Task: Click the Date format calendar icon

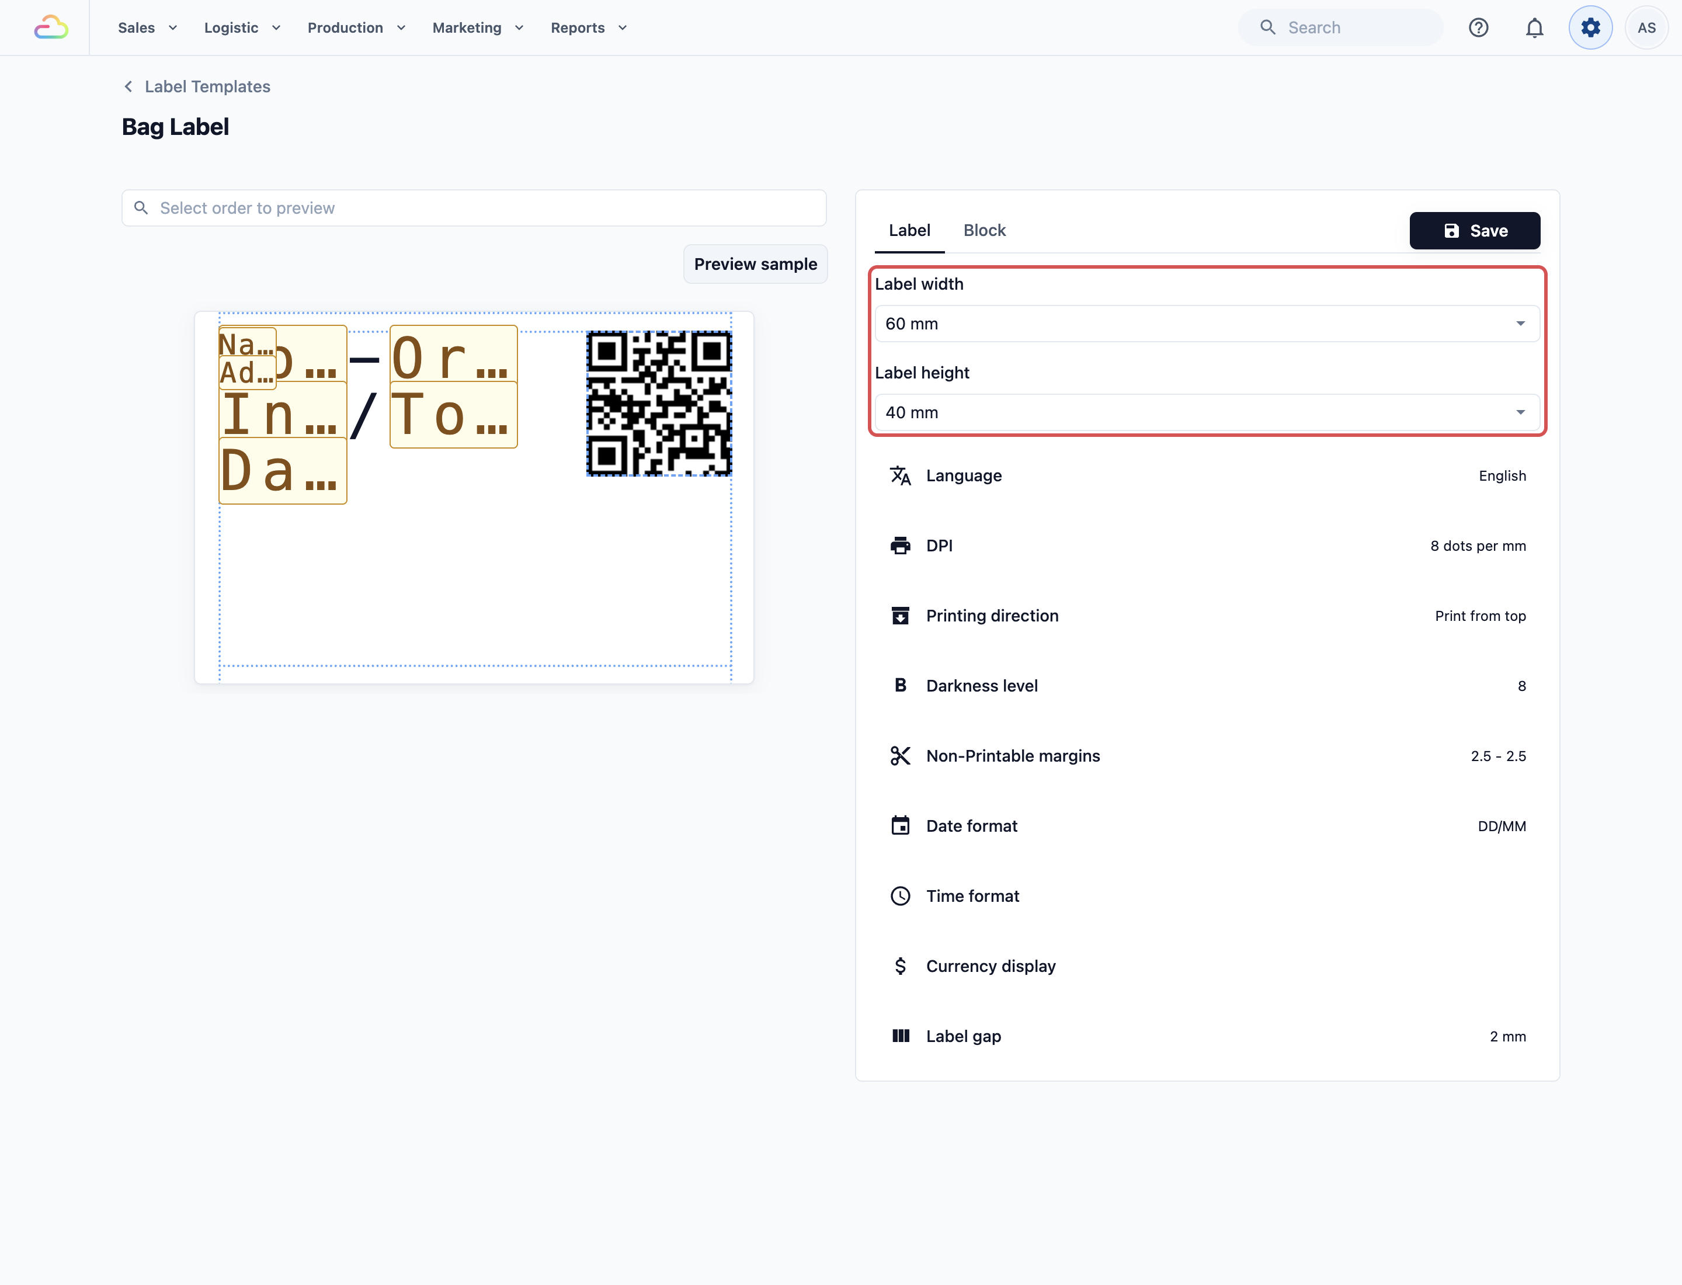Action: click(x=901, y=826)
